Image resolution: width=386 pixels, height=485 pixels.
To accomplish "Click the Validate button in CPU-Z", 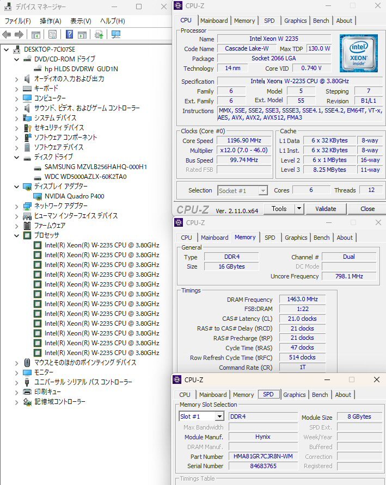I will [326, 209].
